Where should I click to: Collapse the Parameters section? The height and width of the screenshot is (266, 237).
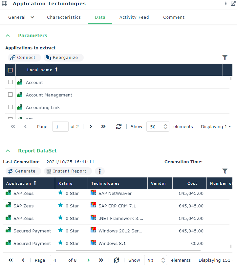point(8,36)
